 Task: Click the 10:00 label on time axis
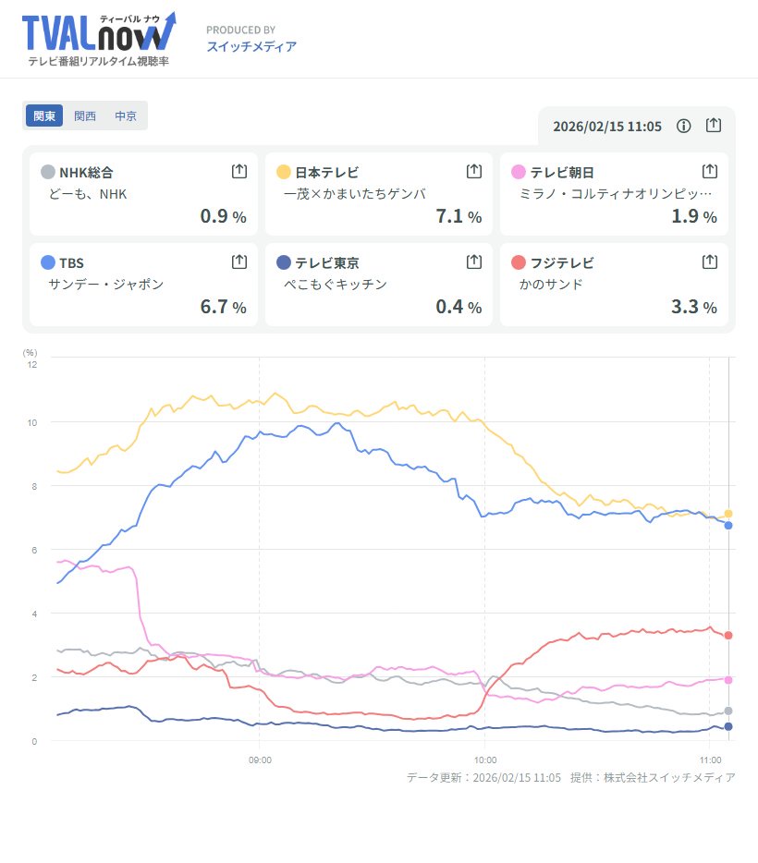pos(485,760)
